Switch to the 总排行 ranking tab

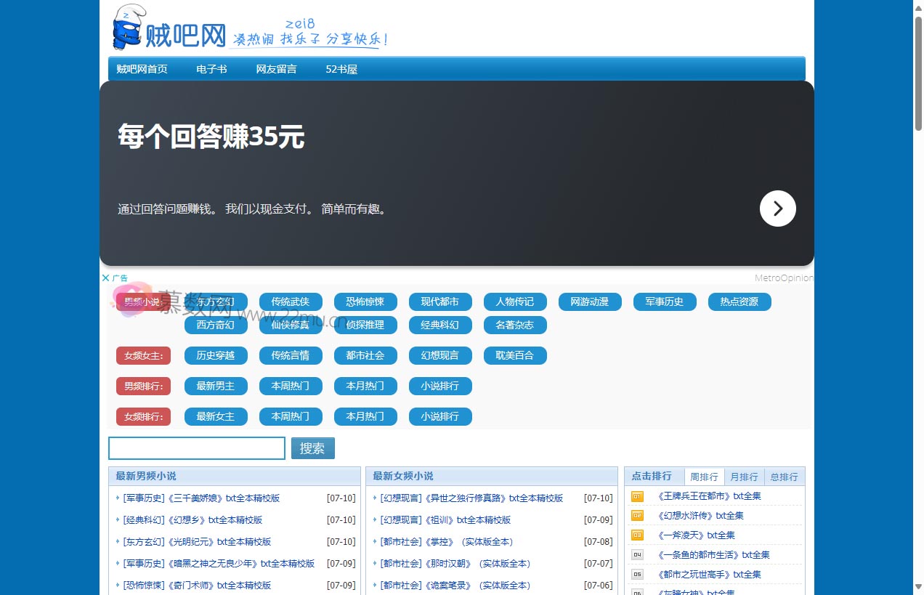click(784, 477)
